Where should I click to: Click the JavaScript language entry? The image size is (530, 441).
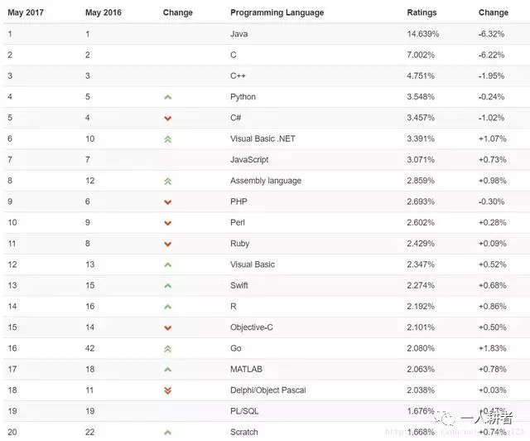click(x=249, y=159)
